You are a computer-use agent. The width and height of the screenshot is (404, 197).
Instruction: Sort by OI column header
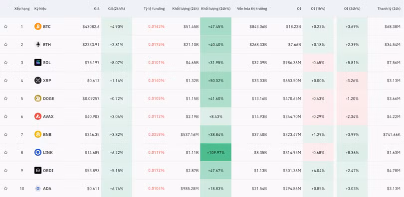coord(299,9)
